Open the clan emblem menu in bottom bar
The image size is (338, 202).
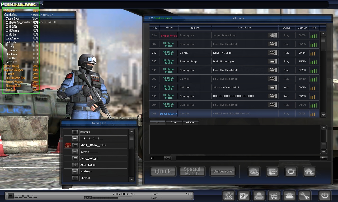coord(228,196)
